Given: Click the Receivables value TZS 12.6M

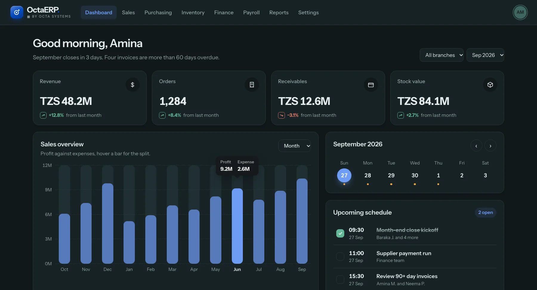Looking at the screenshot, I should click(304, 101).
